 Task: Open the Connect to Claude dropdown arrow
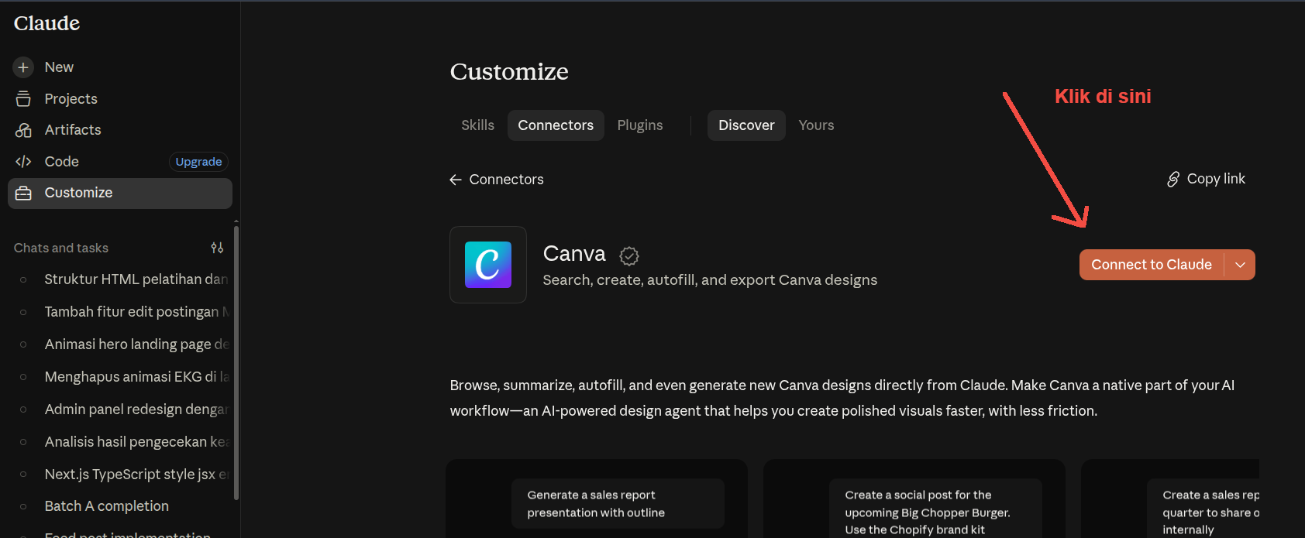pos(1240,265)
